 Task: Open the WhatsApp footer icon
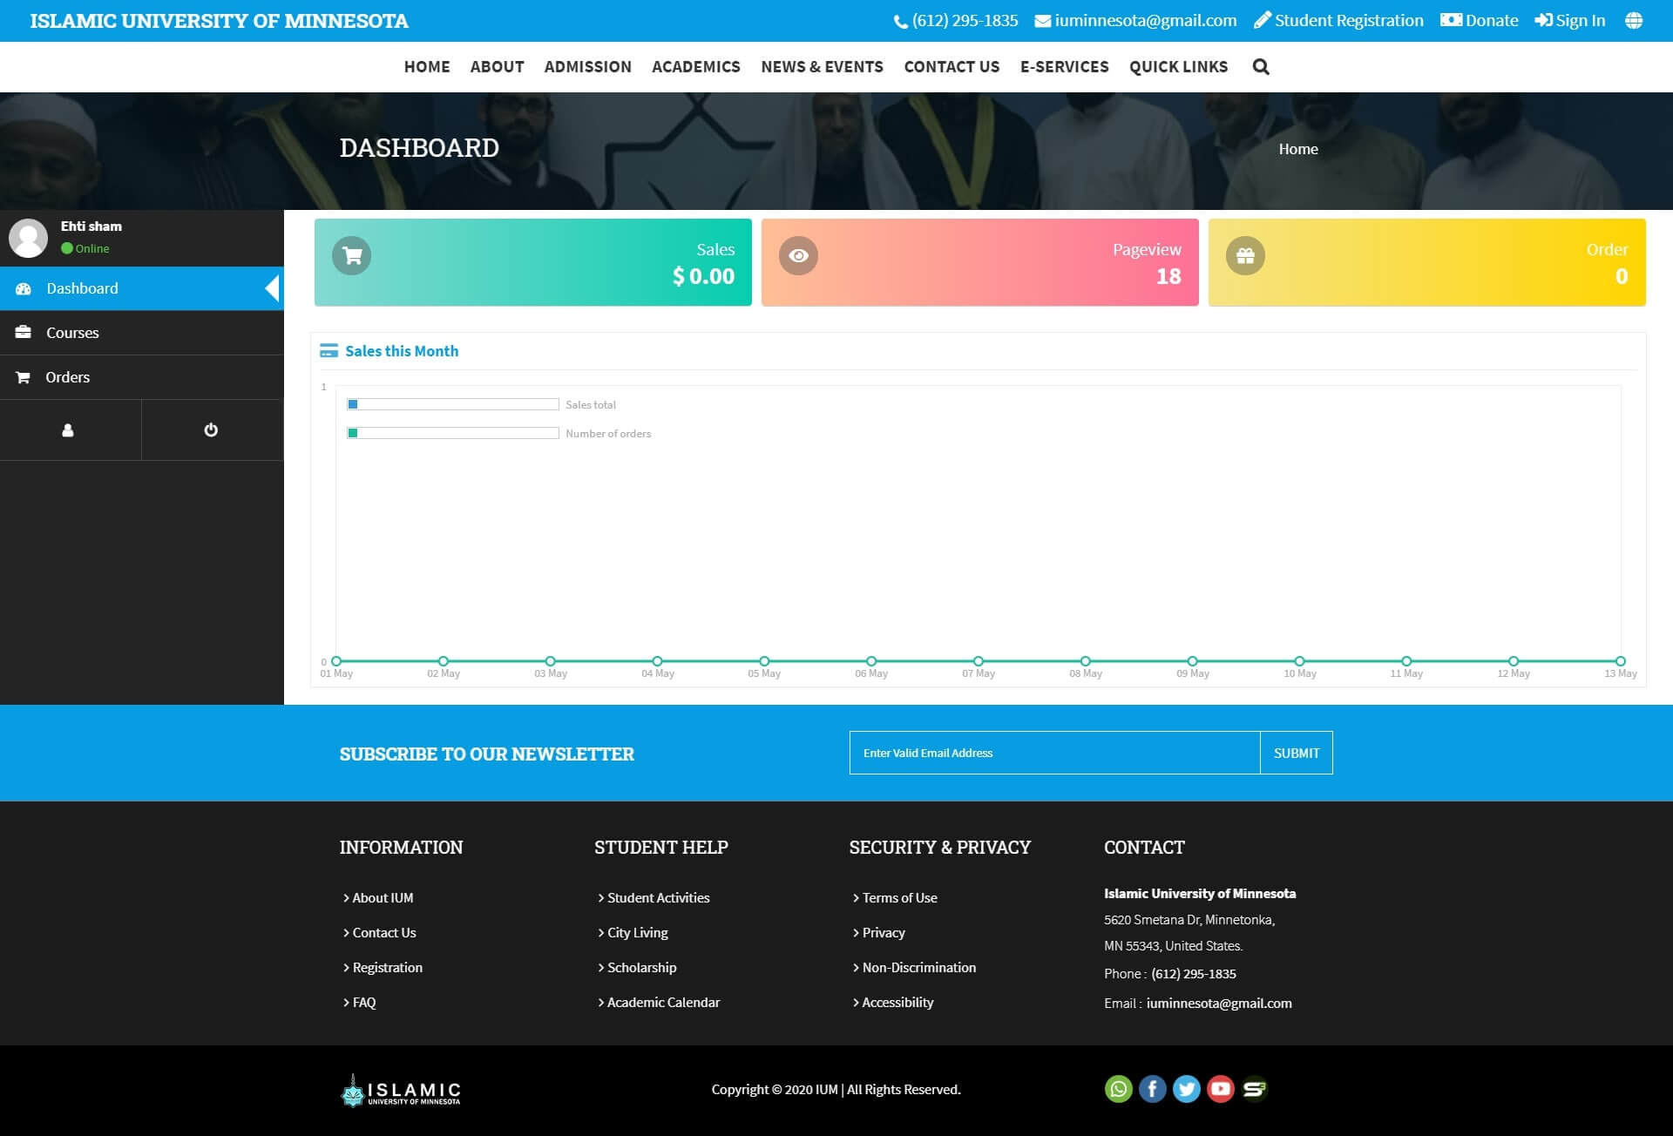(x=1118, y=1089)
